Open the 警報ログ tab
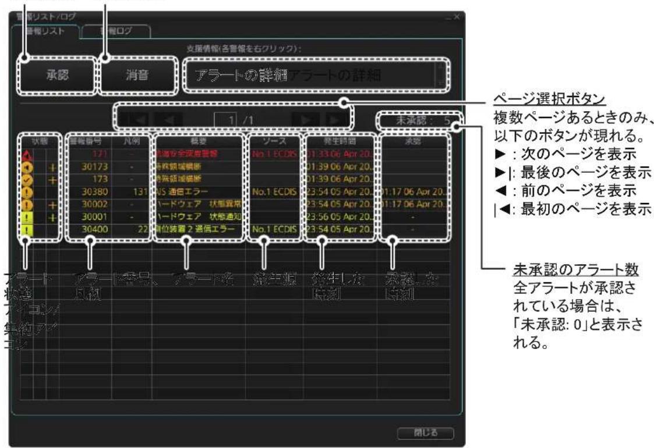Screen dimensions: 654x448 [x=116, y=31]
